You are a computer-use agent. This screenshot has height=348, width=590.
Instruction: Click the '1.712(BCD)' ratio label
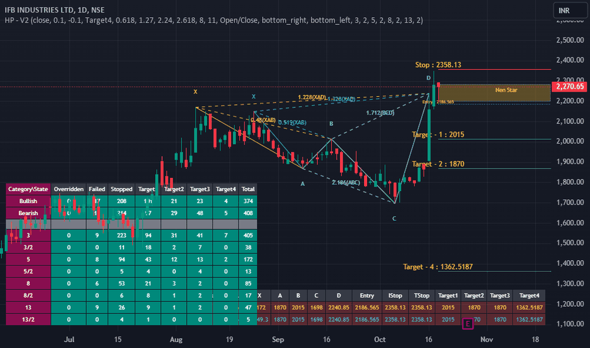[380, 113]
